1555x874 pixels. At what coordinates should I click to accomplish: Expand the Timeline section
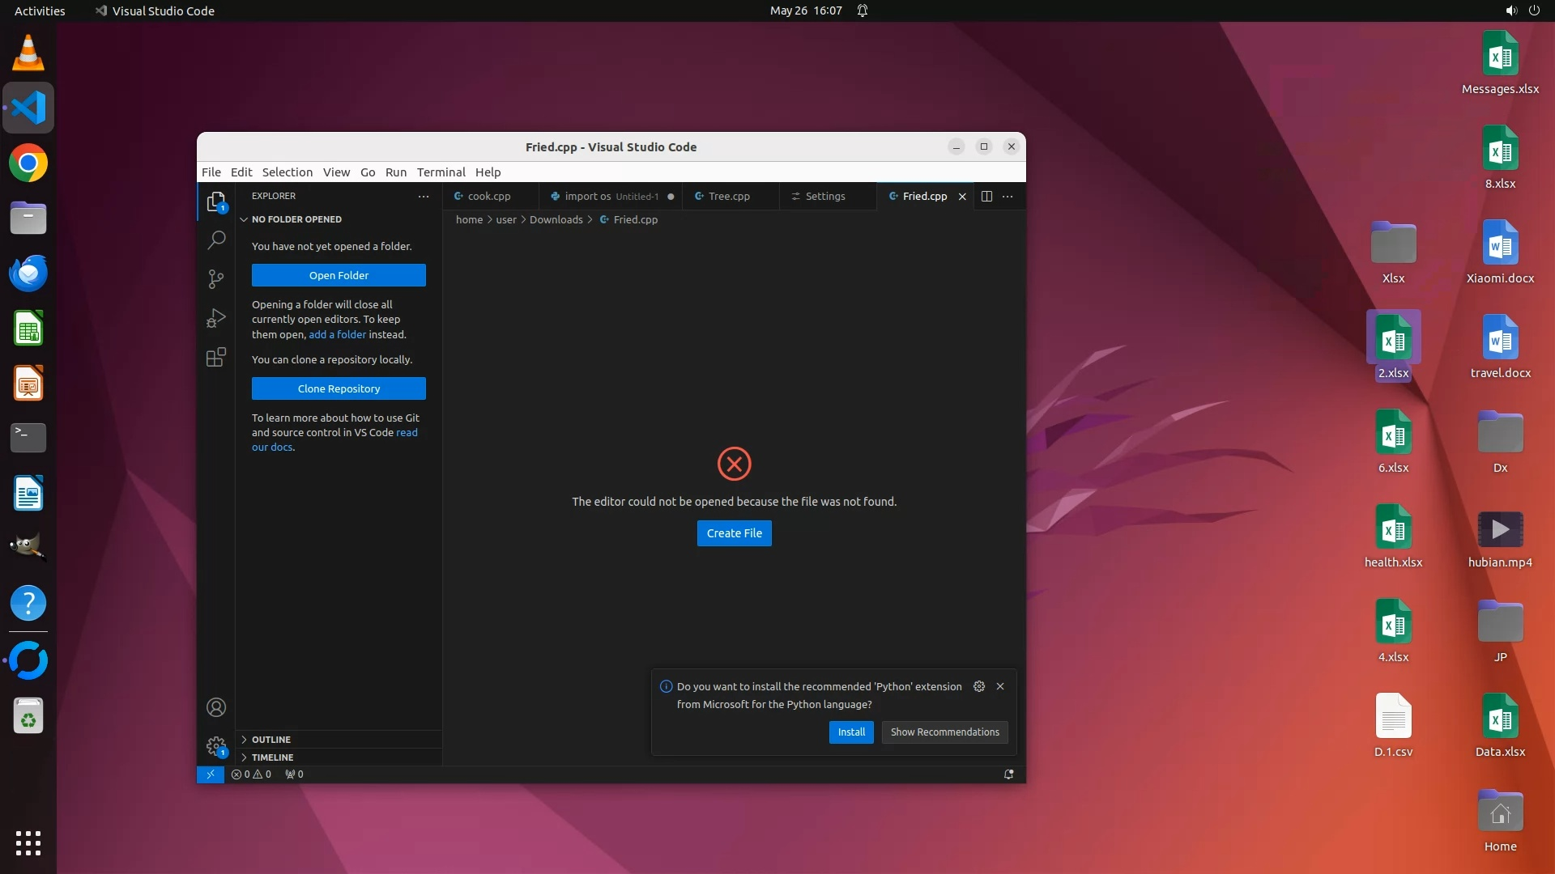272,757
